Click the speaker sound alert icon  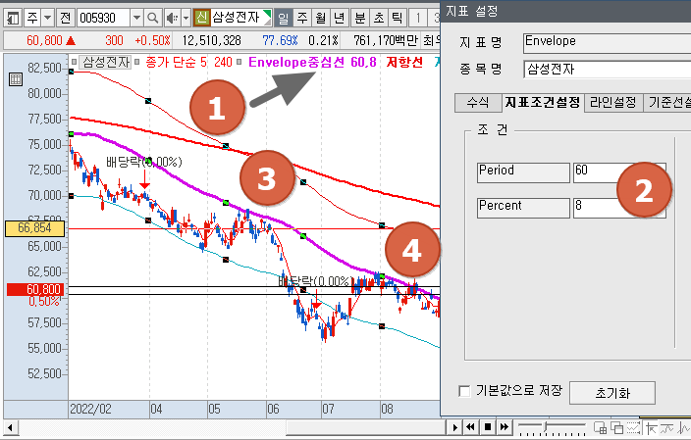172,18
